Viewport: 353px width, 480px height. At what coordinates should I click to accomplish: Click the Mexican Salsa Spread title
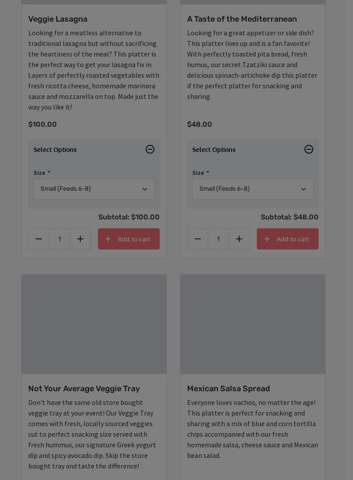(229, 389)
